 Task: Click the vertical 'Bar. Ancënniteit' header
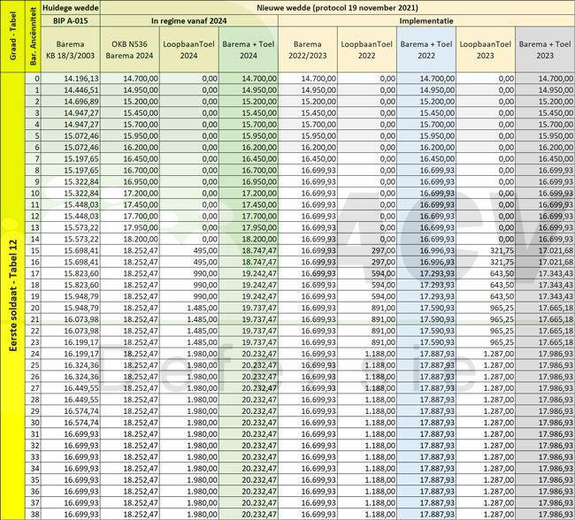33,36
